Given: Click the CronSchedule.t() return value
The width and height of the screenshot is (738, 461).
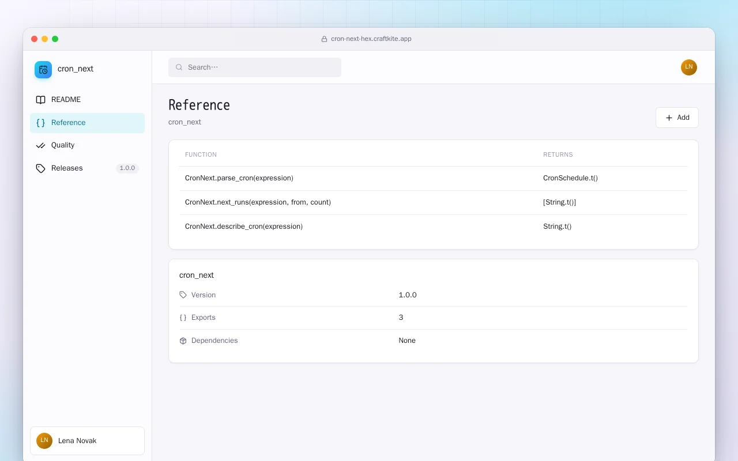Looking at the screenshot, I should 570,178.
